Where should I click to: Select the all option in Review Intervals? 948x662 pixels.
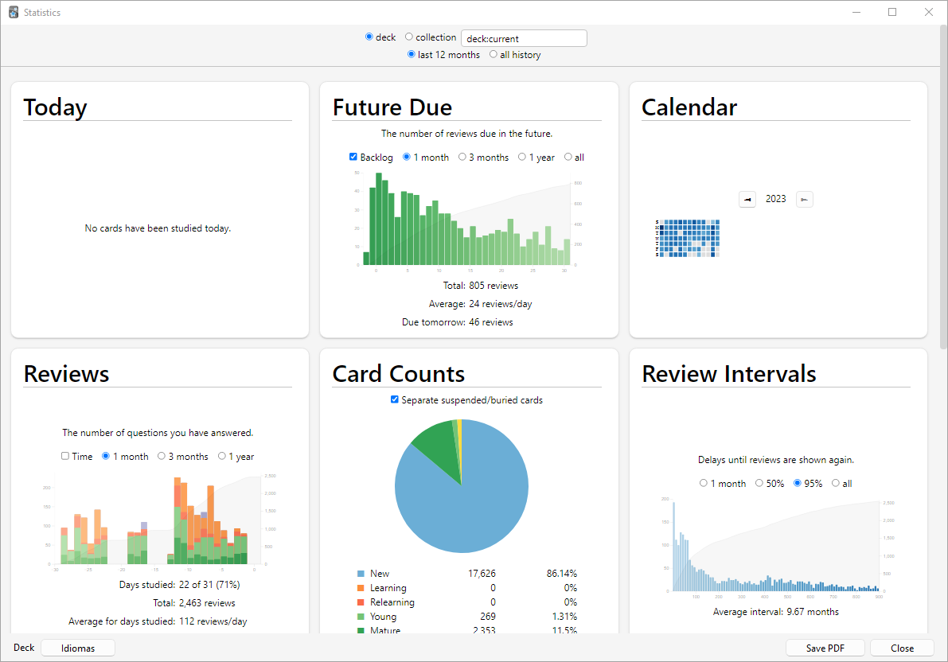pyautogui.click(x=835, y=482)
